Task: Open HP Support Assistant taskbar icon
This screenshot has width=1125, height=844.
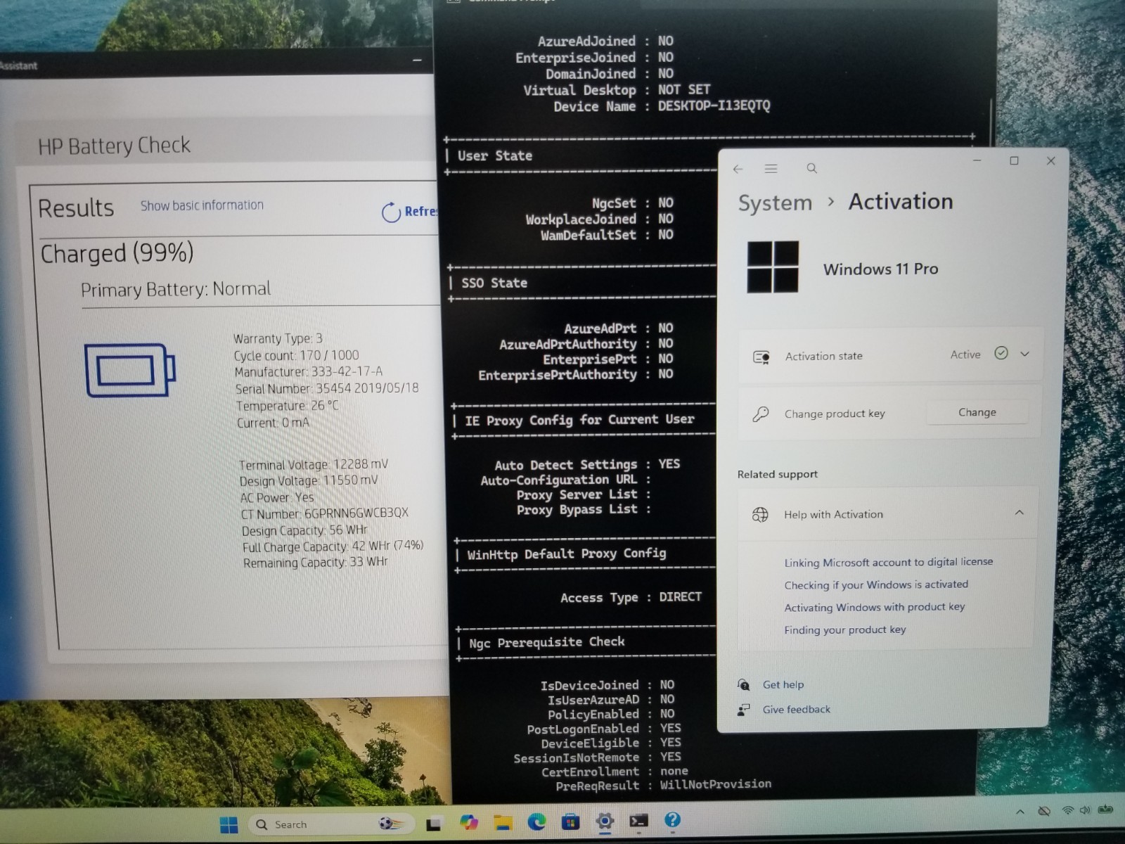Action: 672,819
